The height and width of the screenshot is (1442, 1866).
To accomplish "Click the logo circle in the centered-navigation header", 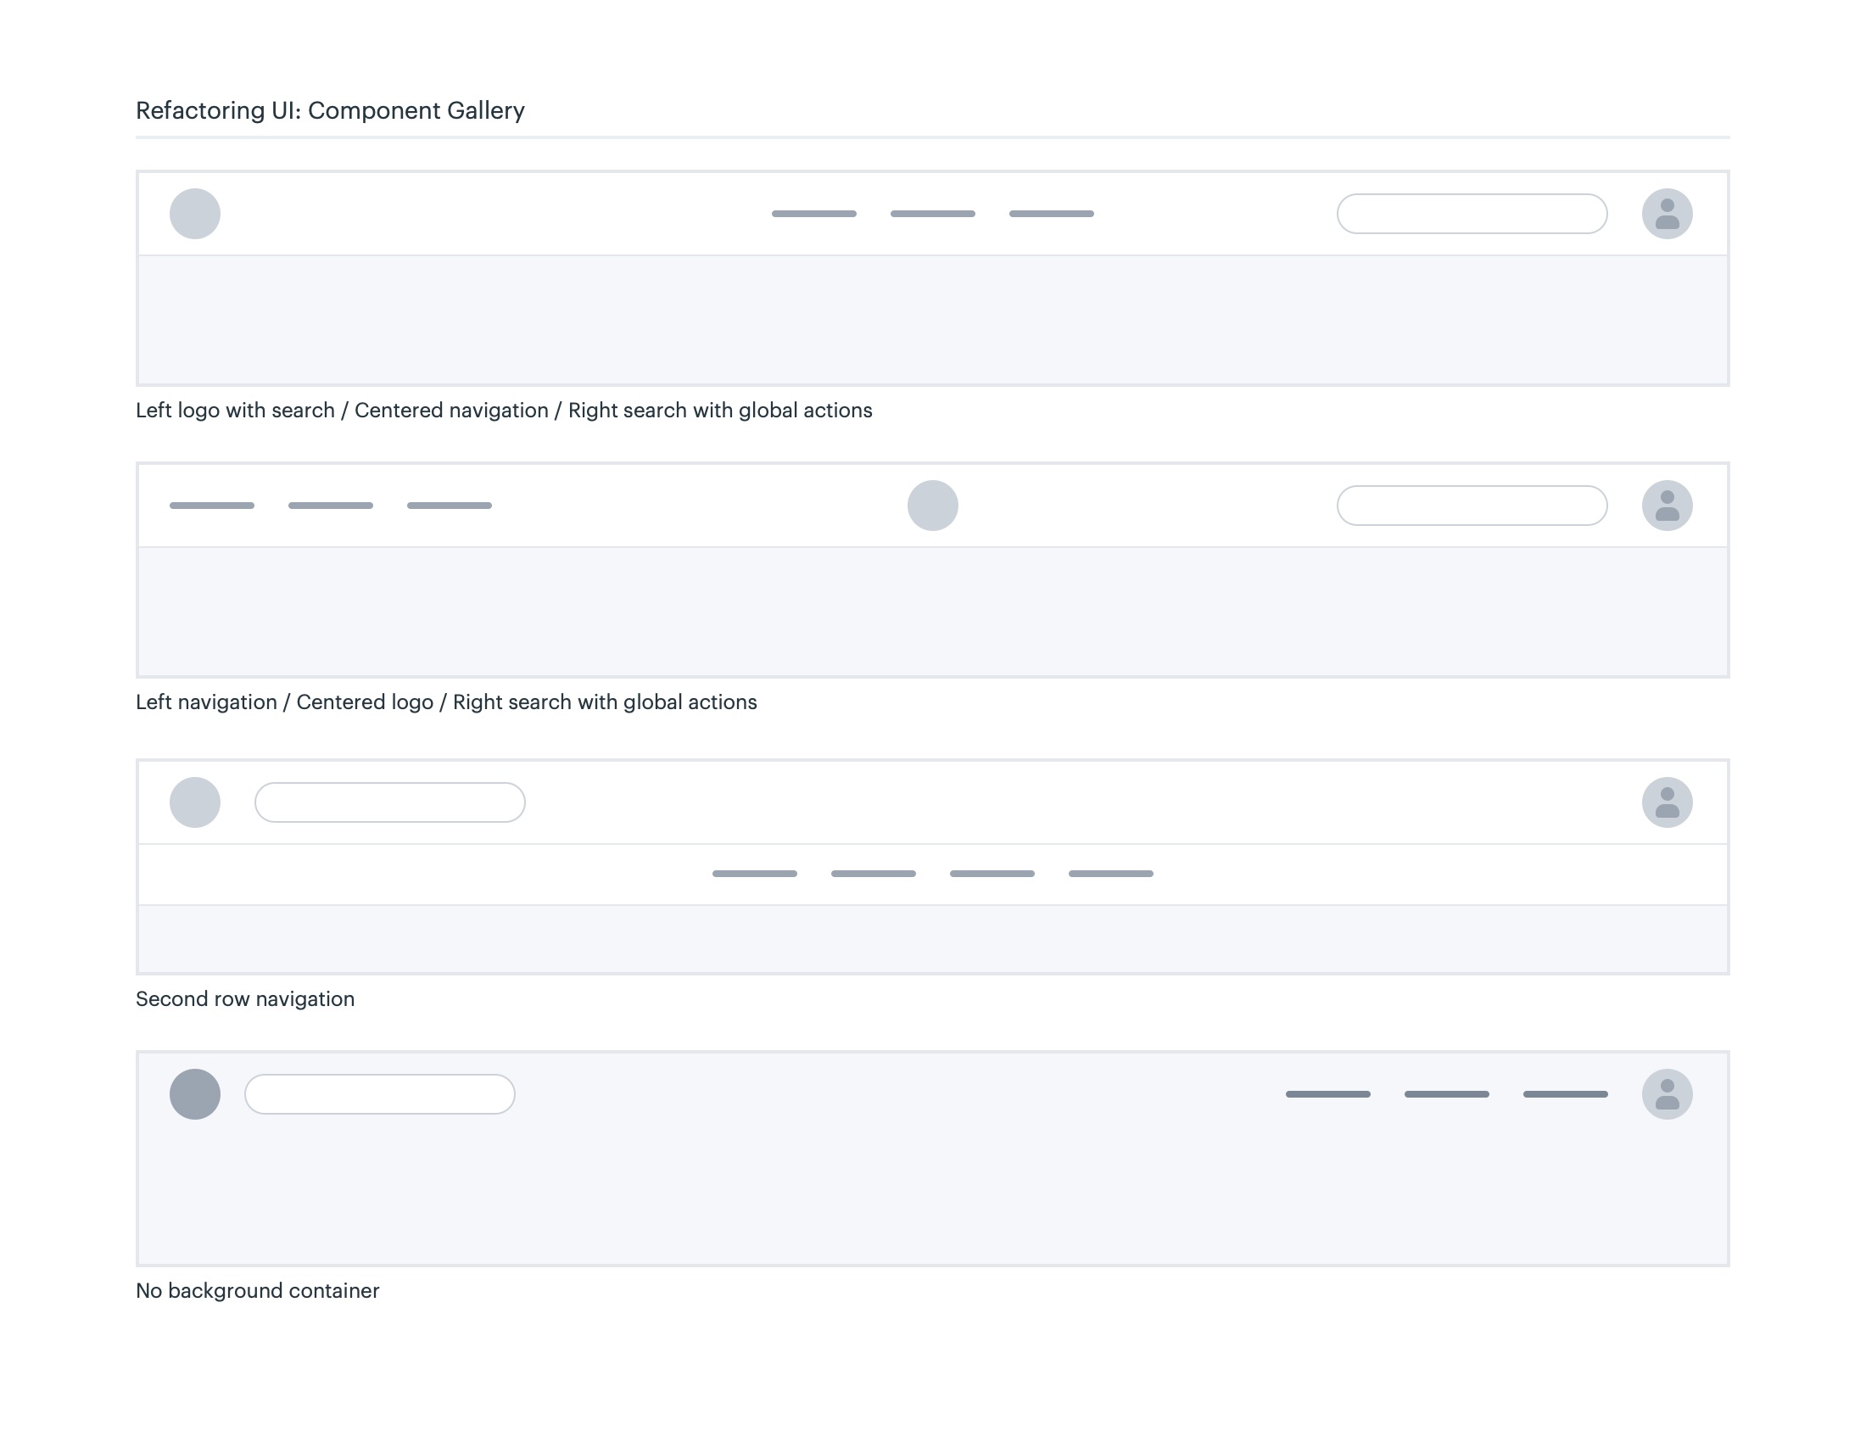I will (195, 214).
